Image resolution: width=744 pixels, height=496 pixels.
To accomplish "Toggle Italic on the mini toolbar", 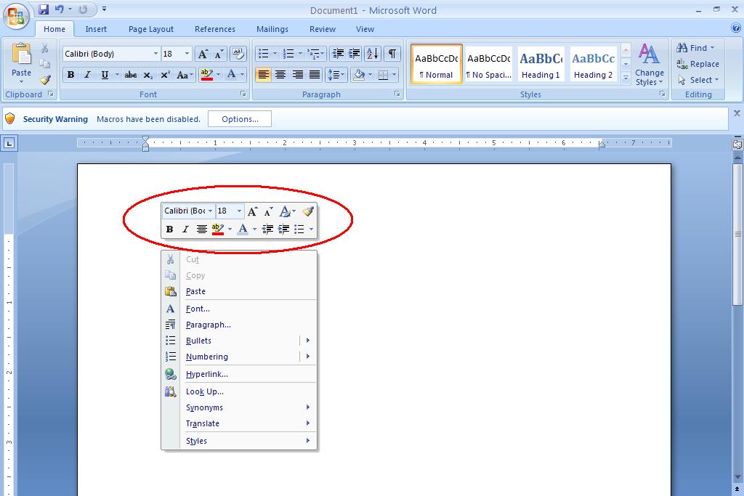I will tap(185, 229).
